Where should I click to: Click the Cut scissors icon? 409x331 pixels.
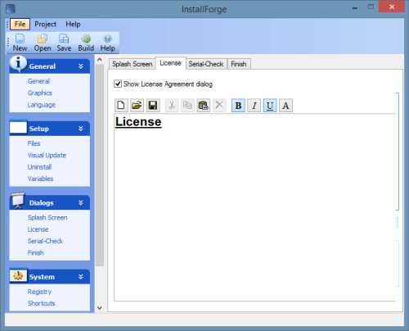tap(172, 106)
